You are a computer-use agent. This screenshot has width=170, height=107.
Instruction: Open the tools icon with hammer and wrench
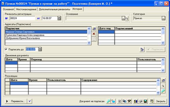(129, 101)
